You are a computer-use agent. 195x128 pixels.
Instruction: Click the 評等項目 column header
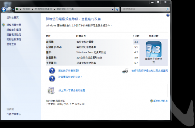pos(81,36)
